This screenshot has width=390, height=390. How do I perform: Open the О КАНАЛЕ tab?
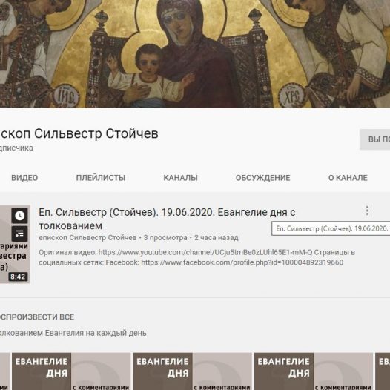(x=348, y=178)
